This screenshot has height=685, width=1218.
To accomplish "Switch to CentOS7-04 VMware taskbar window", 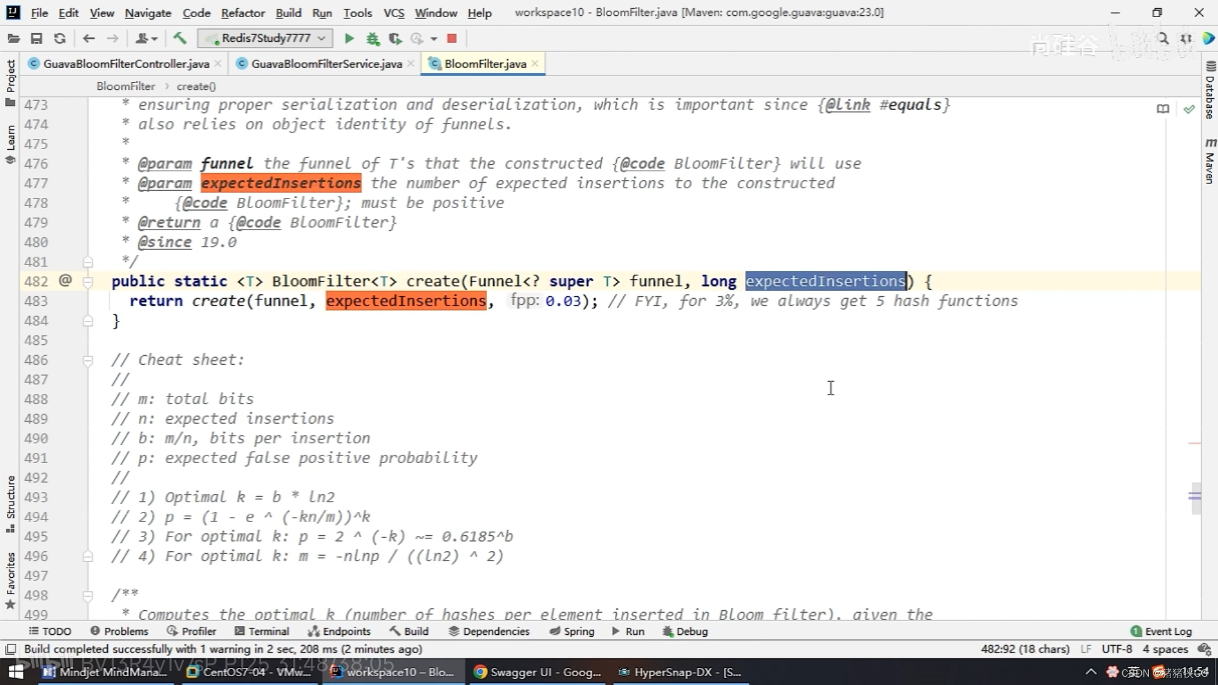I will [249, 672].
